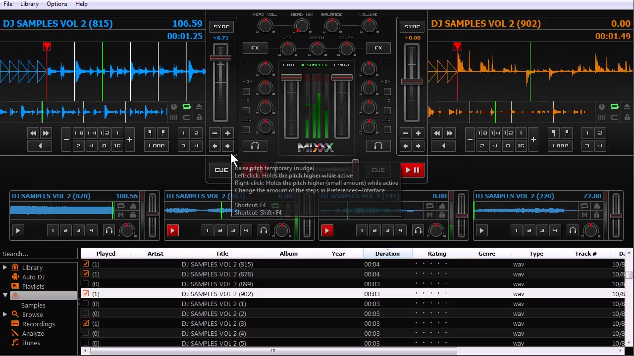
Task: Uncheck played box for track (815)
Action: (86, 264)
